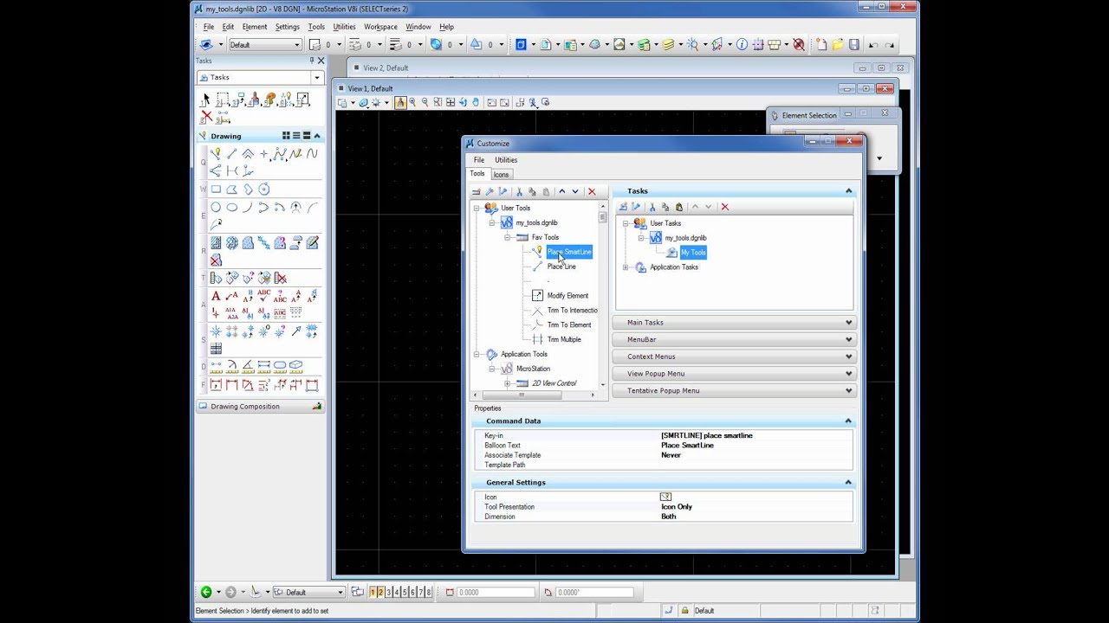This screenshot has width=1109, height=623.
Task: Click the Key-in value field [SMRTLINE]
Action: pos(756,436)
